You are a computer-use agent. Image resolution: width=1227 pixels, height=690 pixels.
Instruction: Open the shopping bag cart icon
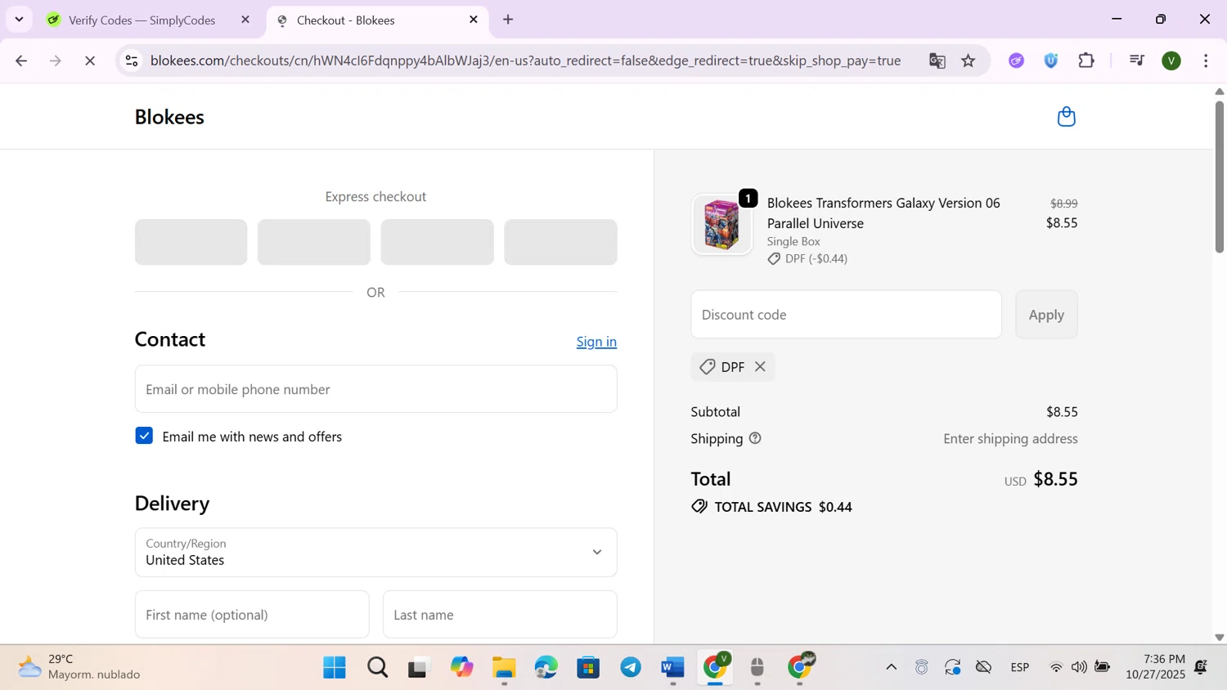[1066, 117]
